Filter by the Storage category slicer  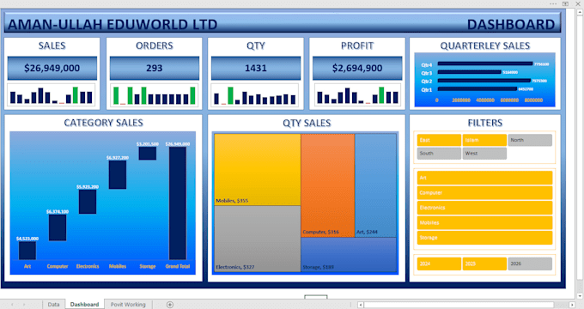click(x=484, y=238)
